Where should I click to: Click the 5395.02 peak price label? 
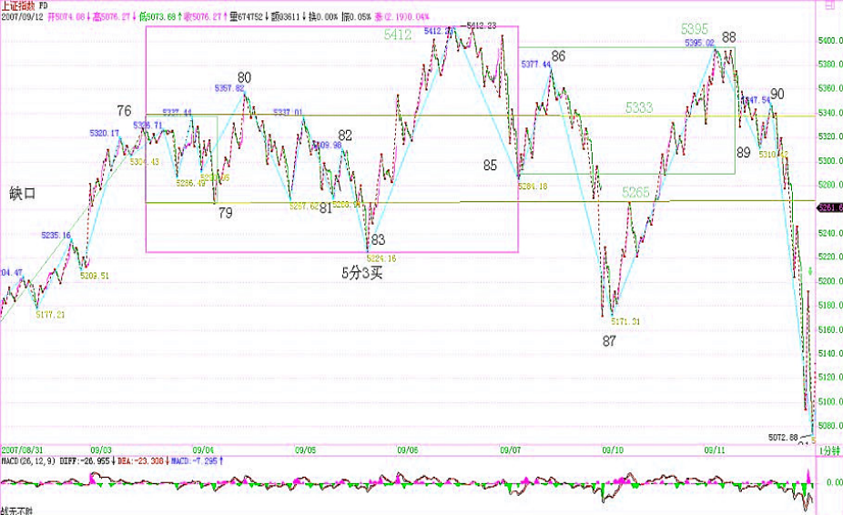699,43
